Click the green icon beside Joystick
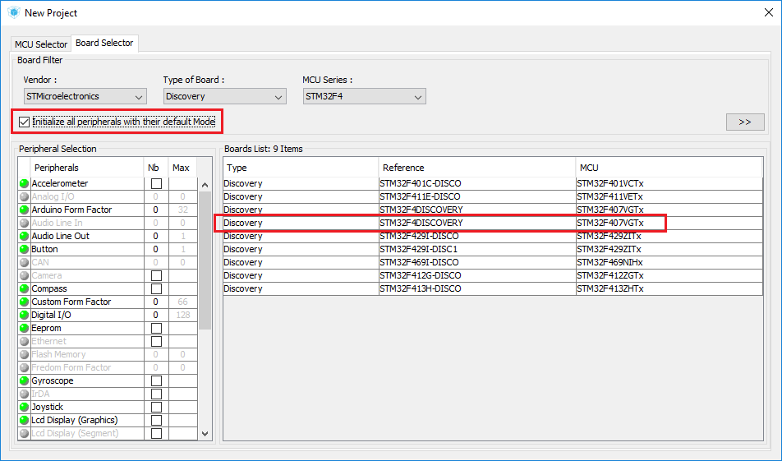The width and height of the screenshot is (782, 461). click(25, 408)
